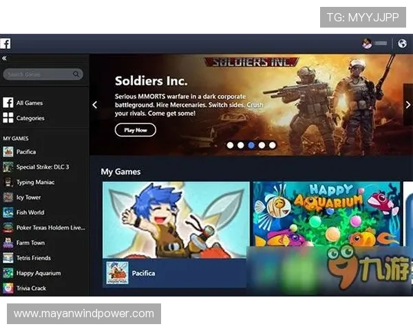This screenshot has height=331, width=413.
Task: Collapse the sidebar with double chevron
Action: (x=4, y=59)
